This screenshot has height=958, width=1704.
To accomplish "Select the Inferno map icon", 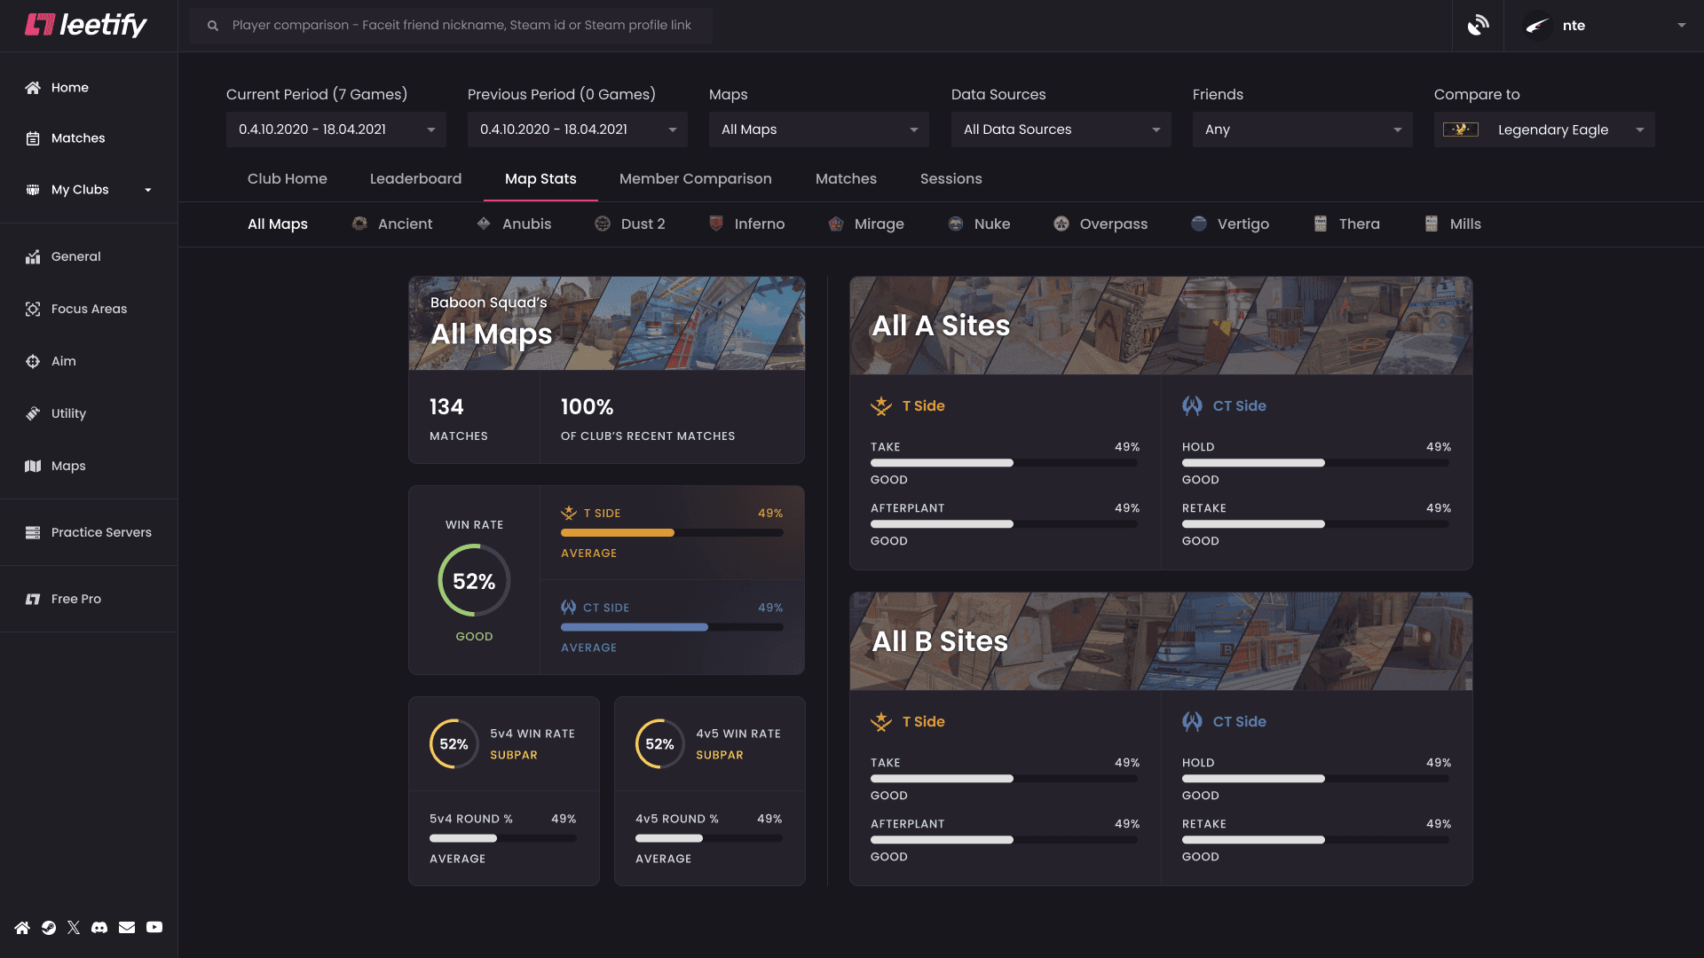I will click(715, 224).
